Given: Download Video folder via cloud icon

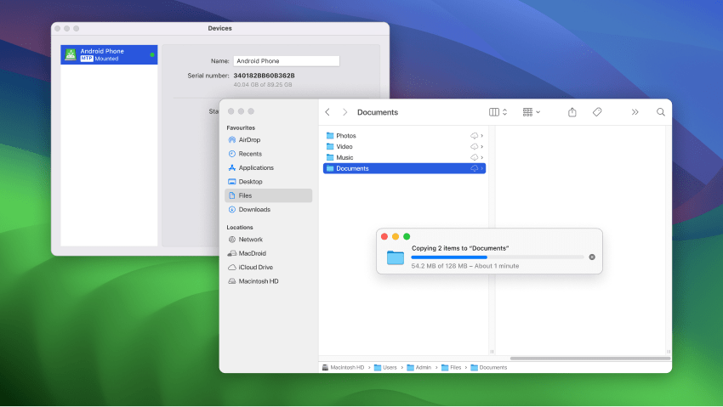Looking at the screenshot, I should pyautogui.click(x=474, y=146).
